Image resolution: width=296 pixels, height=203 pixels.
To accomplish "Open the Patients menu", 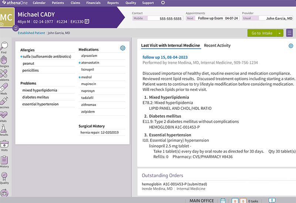I will click(58, 3).
